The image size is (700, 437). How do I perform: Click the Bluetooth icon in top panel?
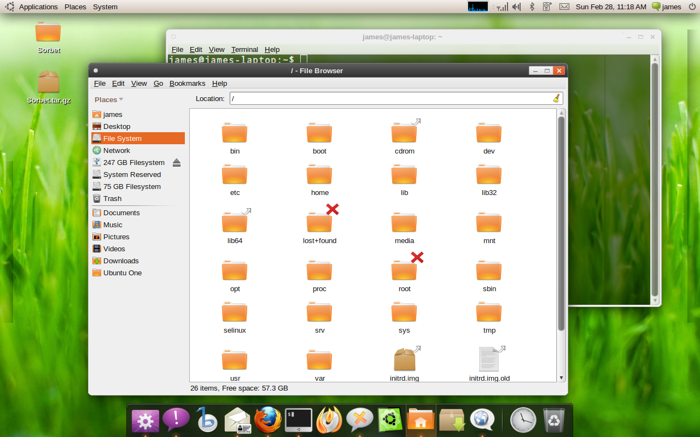(x=532, y=7)
